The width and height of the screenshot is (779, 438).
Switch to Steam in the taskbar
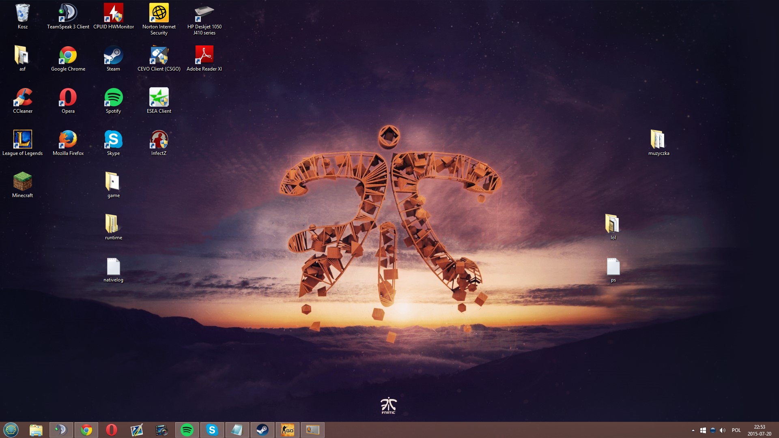[263, 430]
